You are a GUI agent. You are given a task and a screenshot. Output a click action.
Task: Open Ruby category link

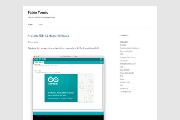tap(122, 79)
